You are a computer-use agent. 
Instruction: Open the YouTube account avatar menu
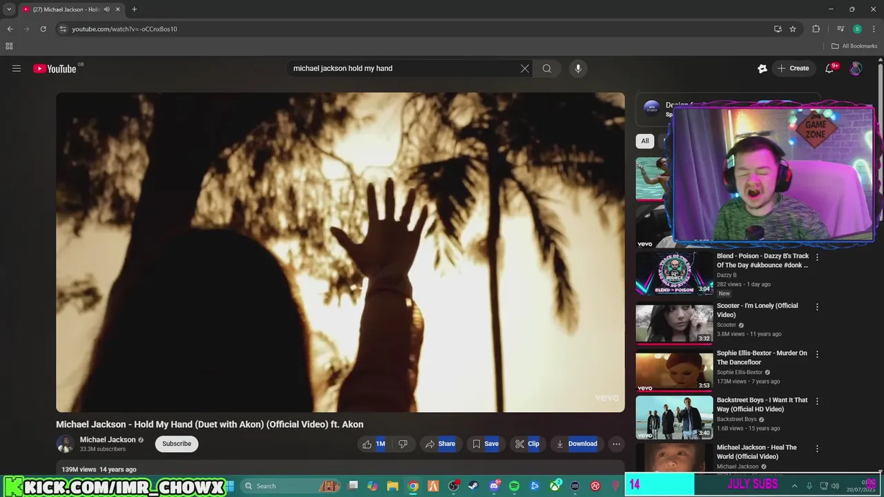tap(856, 68)
